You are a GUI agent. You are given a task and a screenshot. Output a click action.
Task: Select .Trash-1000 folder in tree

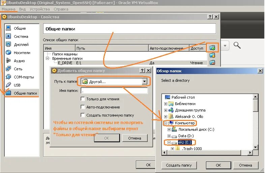coord(192,149)
